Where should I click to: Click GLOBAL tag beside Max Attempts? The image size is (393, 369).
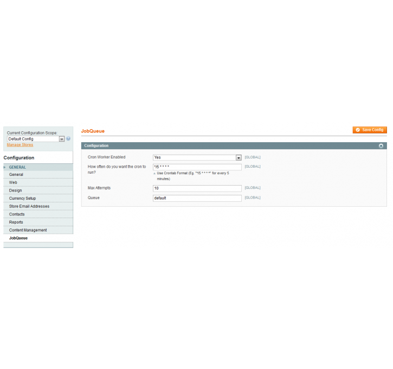click(253, 188)
